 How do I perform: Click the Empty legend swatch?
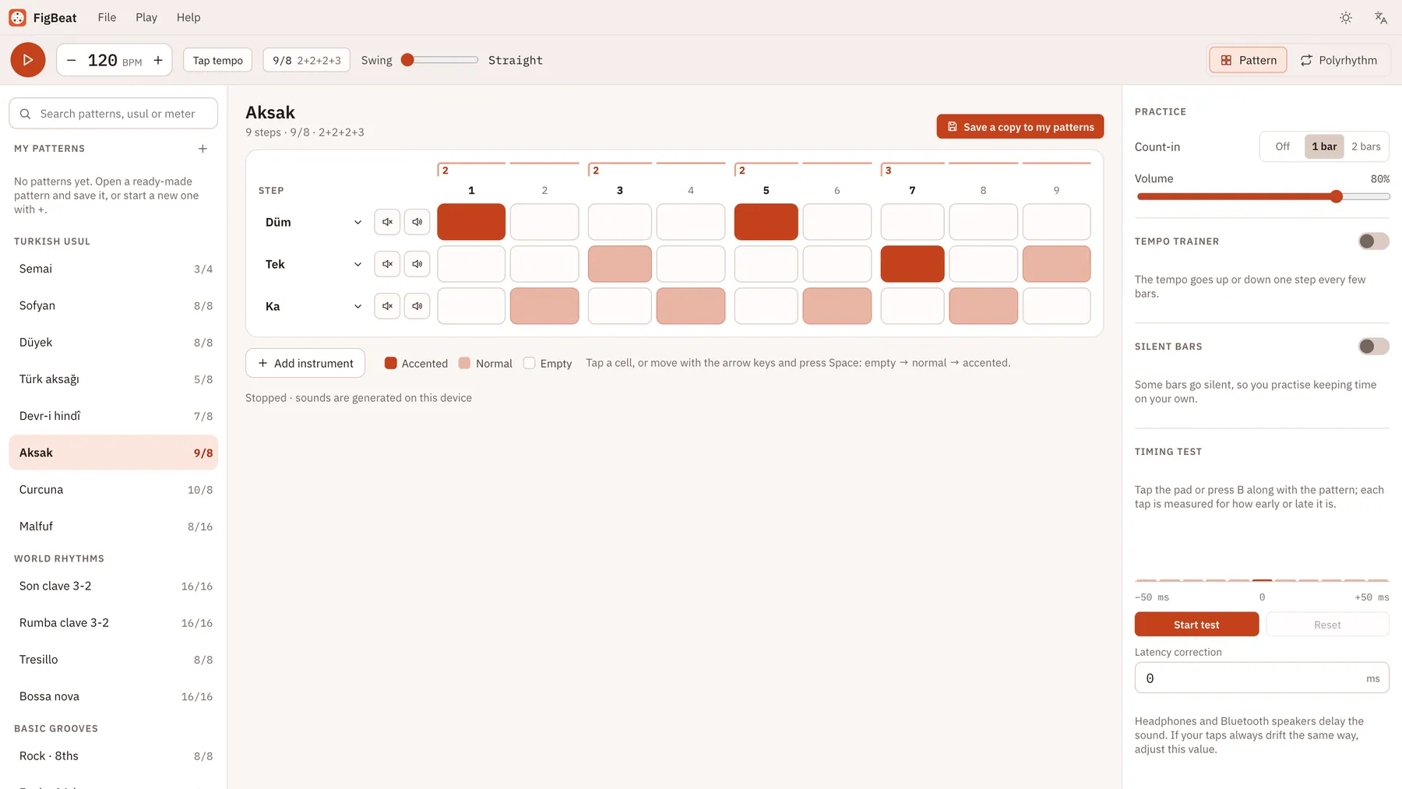[x=530, y=363]
